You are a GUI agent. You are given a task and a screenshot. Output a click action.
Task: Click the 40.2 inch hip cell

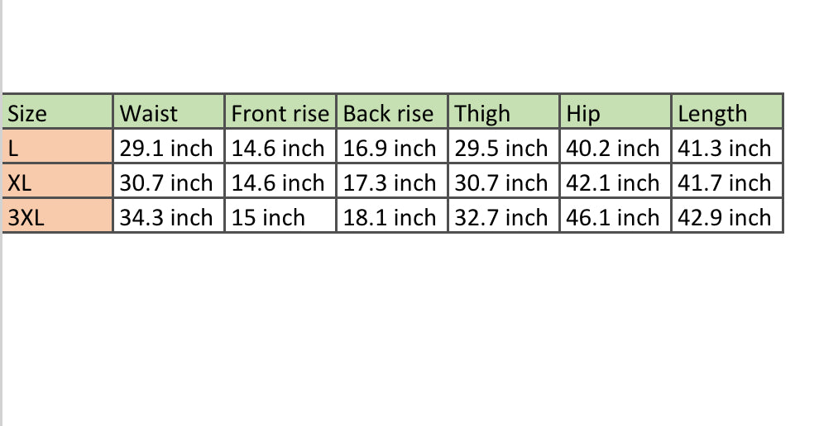(x=615, y=148)
